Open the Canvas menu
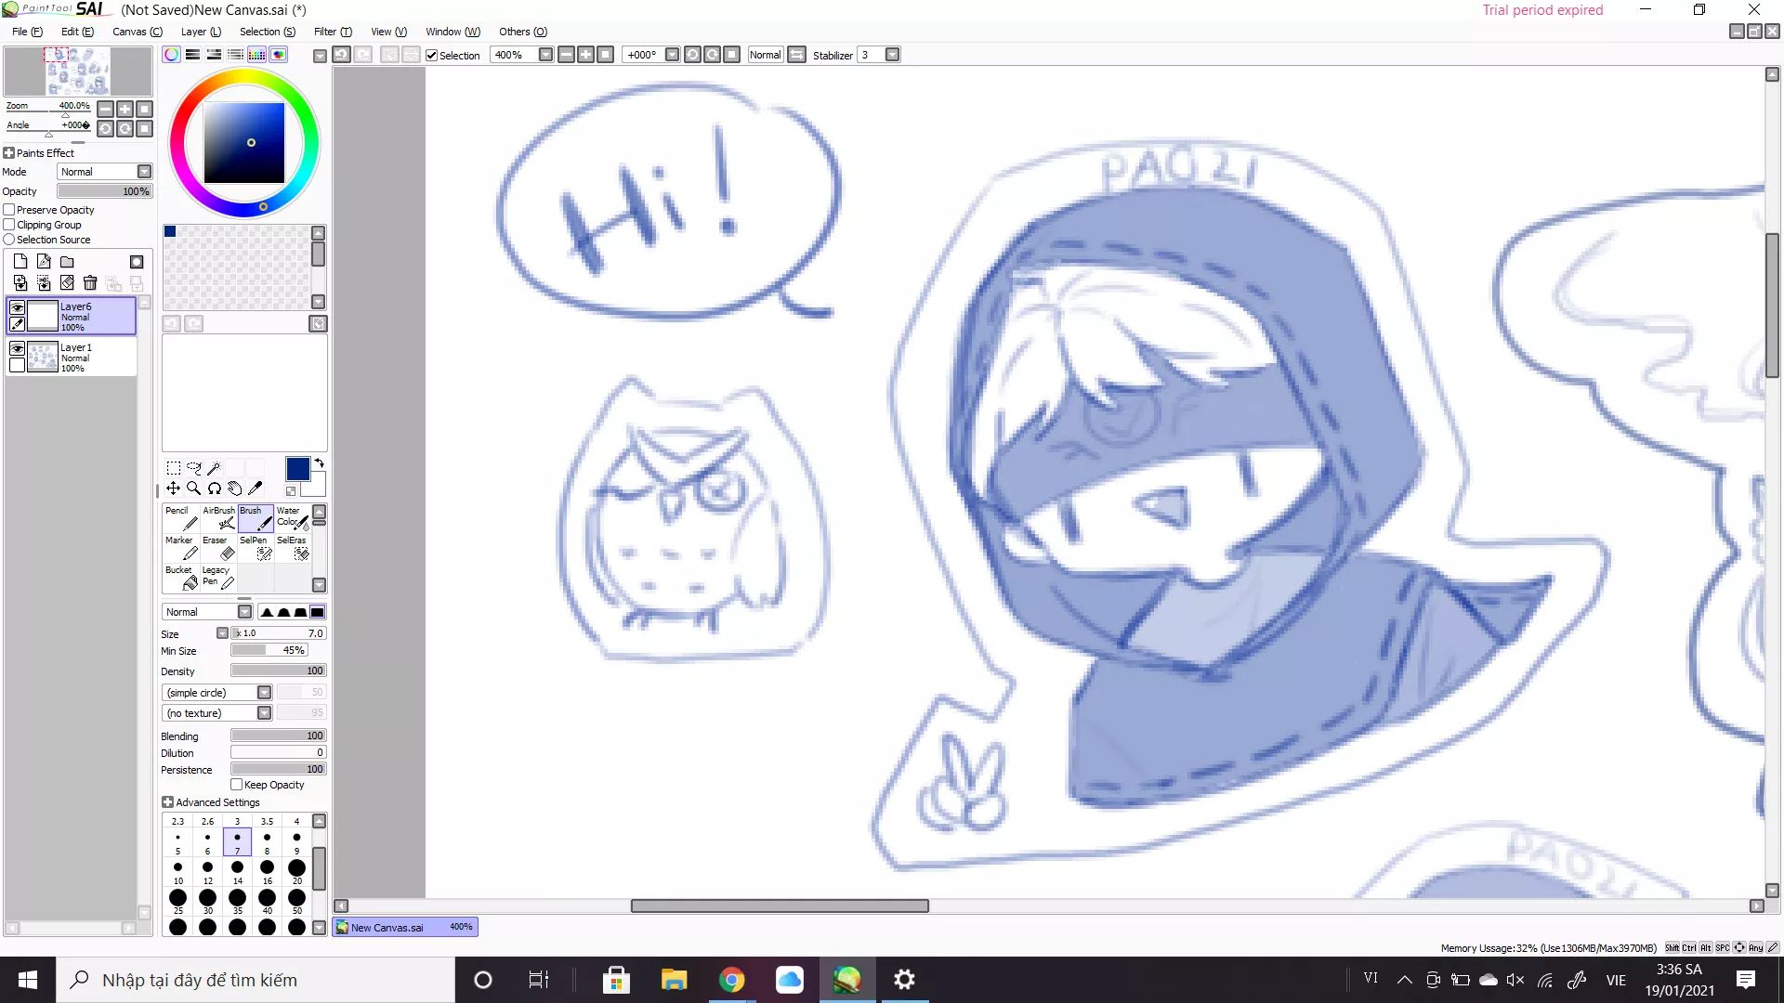This screenshot has width=1784, height=1003. coord(137,32)
